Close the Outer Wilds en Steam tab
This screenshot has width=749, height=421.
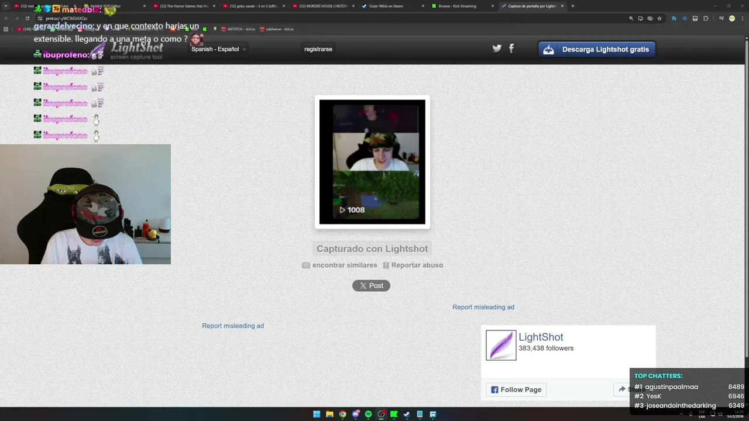[422, 6]
